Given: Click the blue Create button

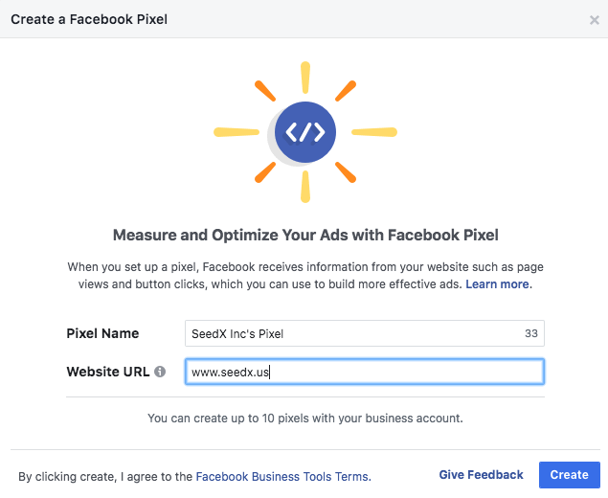Looking at the screenshot, I should coord(570,475).
